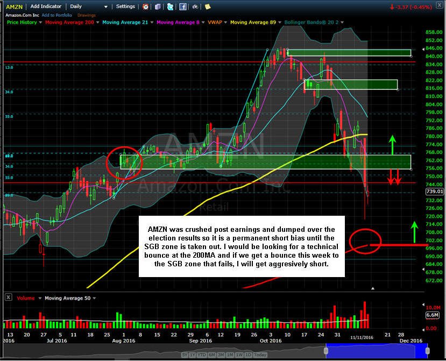Click the Moving Average 21 label
This screenshot has height=361, width=446.
tap(125, 22)
